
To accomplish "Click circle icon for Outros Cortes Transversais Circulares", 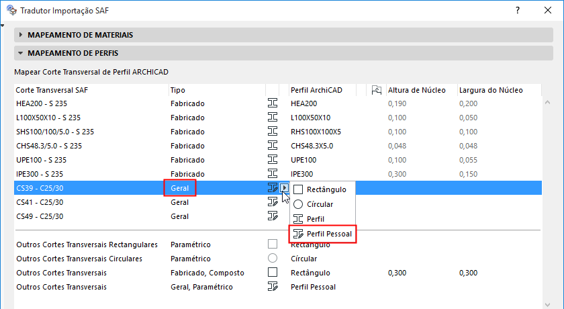I will [x=273, y=258].
